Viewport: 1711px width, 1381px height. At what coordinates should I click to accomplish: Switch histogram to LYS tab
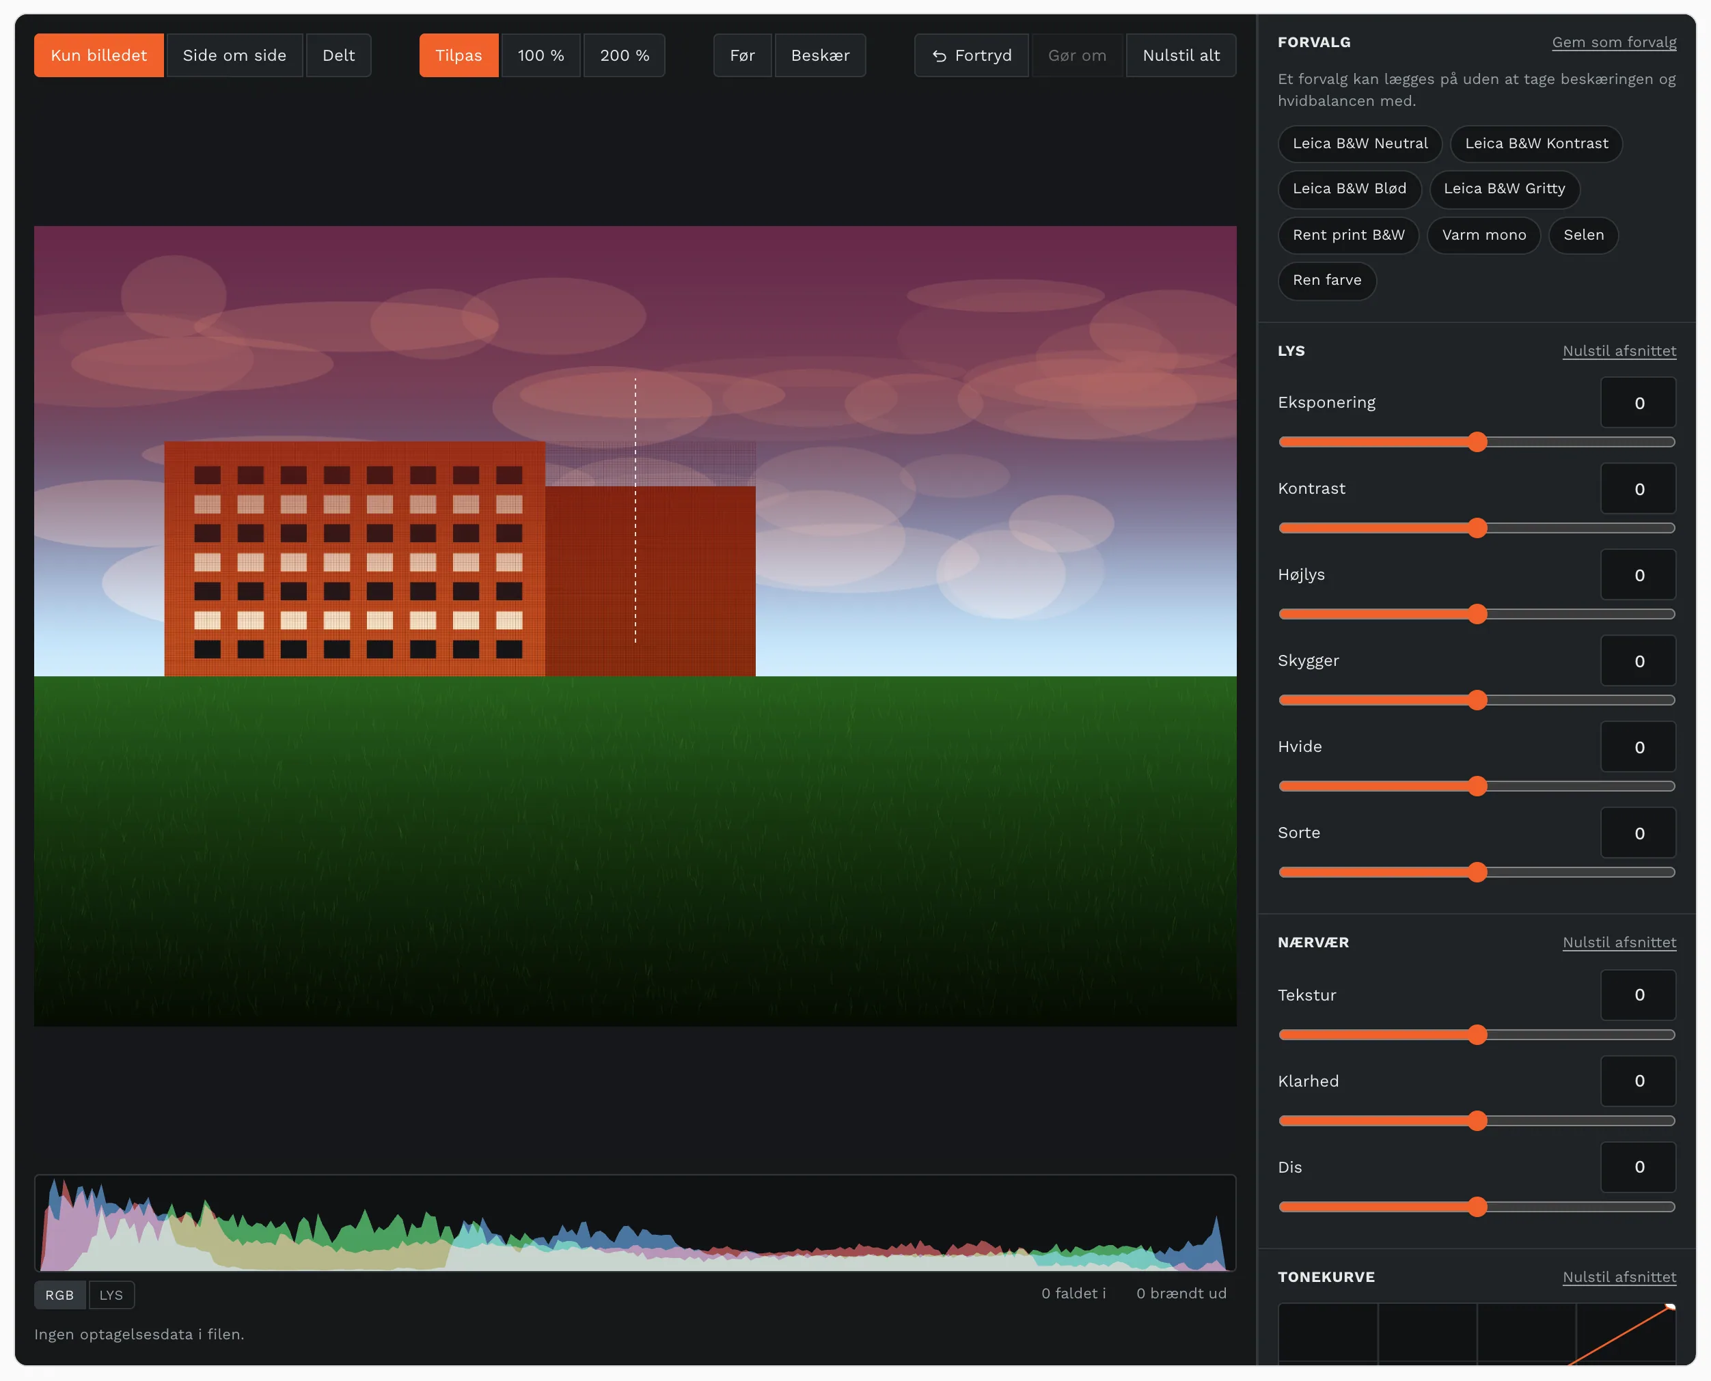tap(111, 1295)
